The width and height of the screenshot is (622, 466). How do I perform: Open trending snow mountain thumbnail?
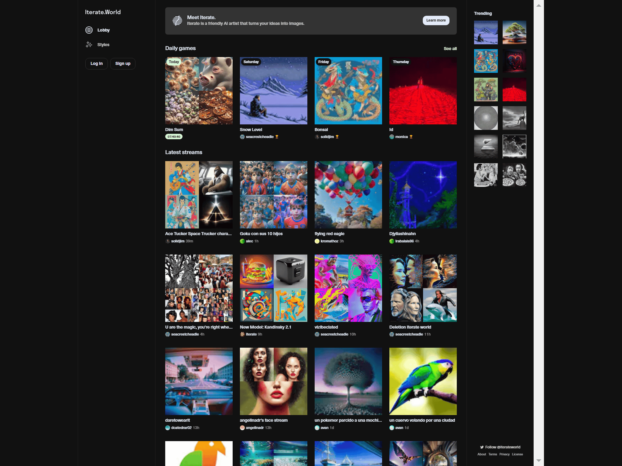point(486,32)
